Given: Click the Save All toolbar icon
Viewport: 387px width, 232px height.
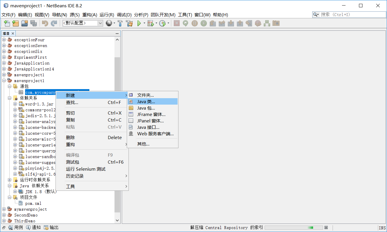Looking at the screenshot, I should (x=33, y=23).
